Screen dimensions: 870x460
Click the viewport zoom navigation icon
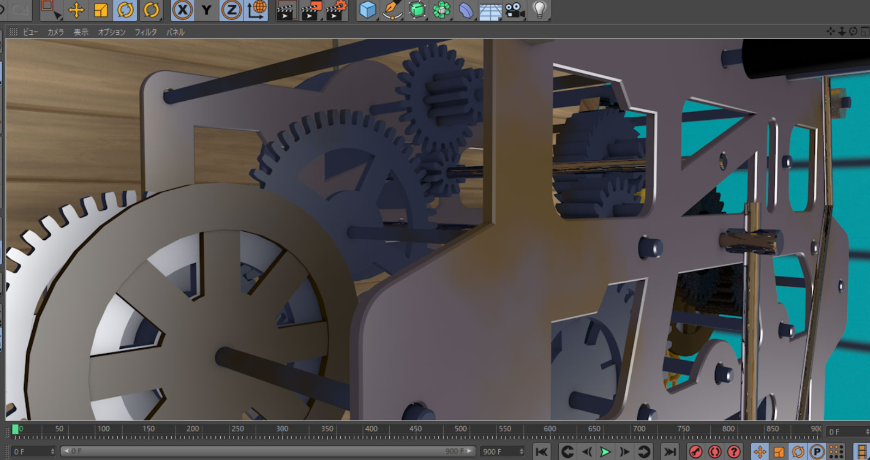pos(842,32)
